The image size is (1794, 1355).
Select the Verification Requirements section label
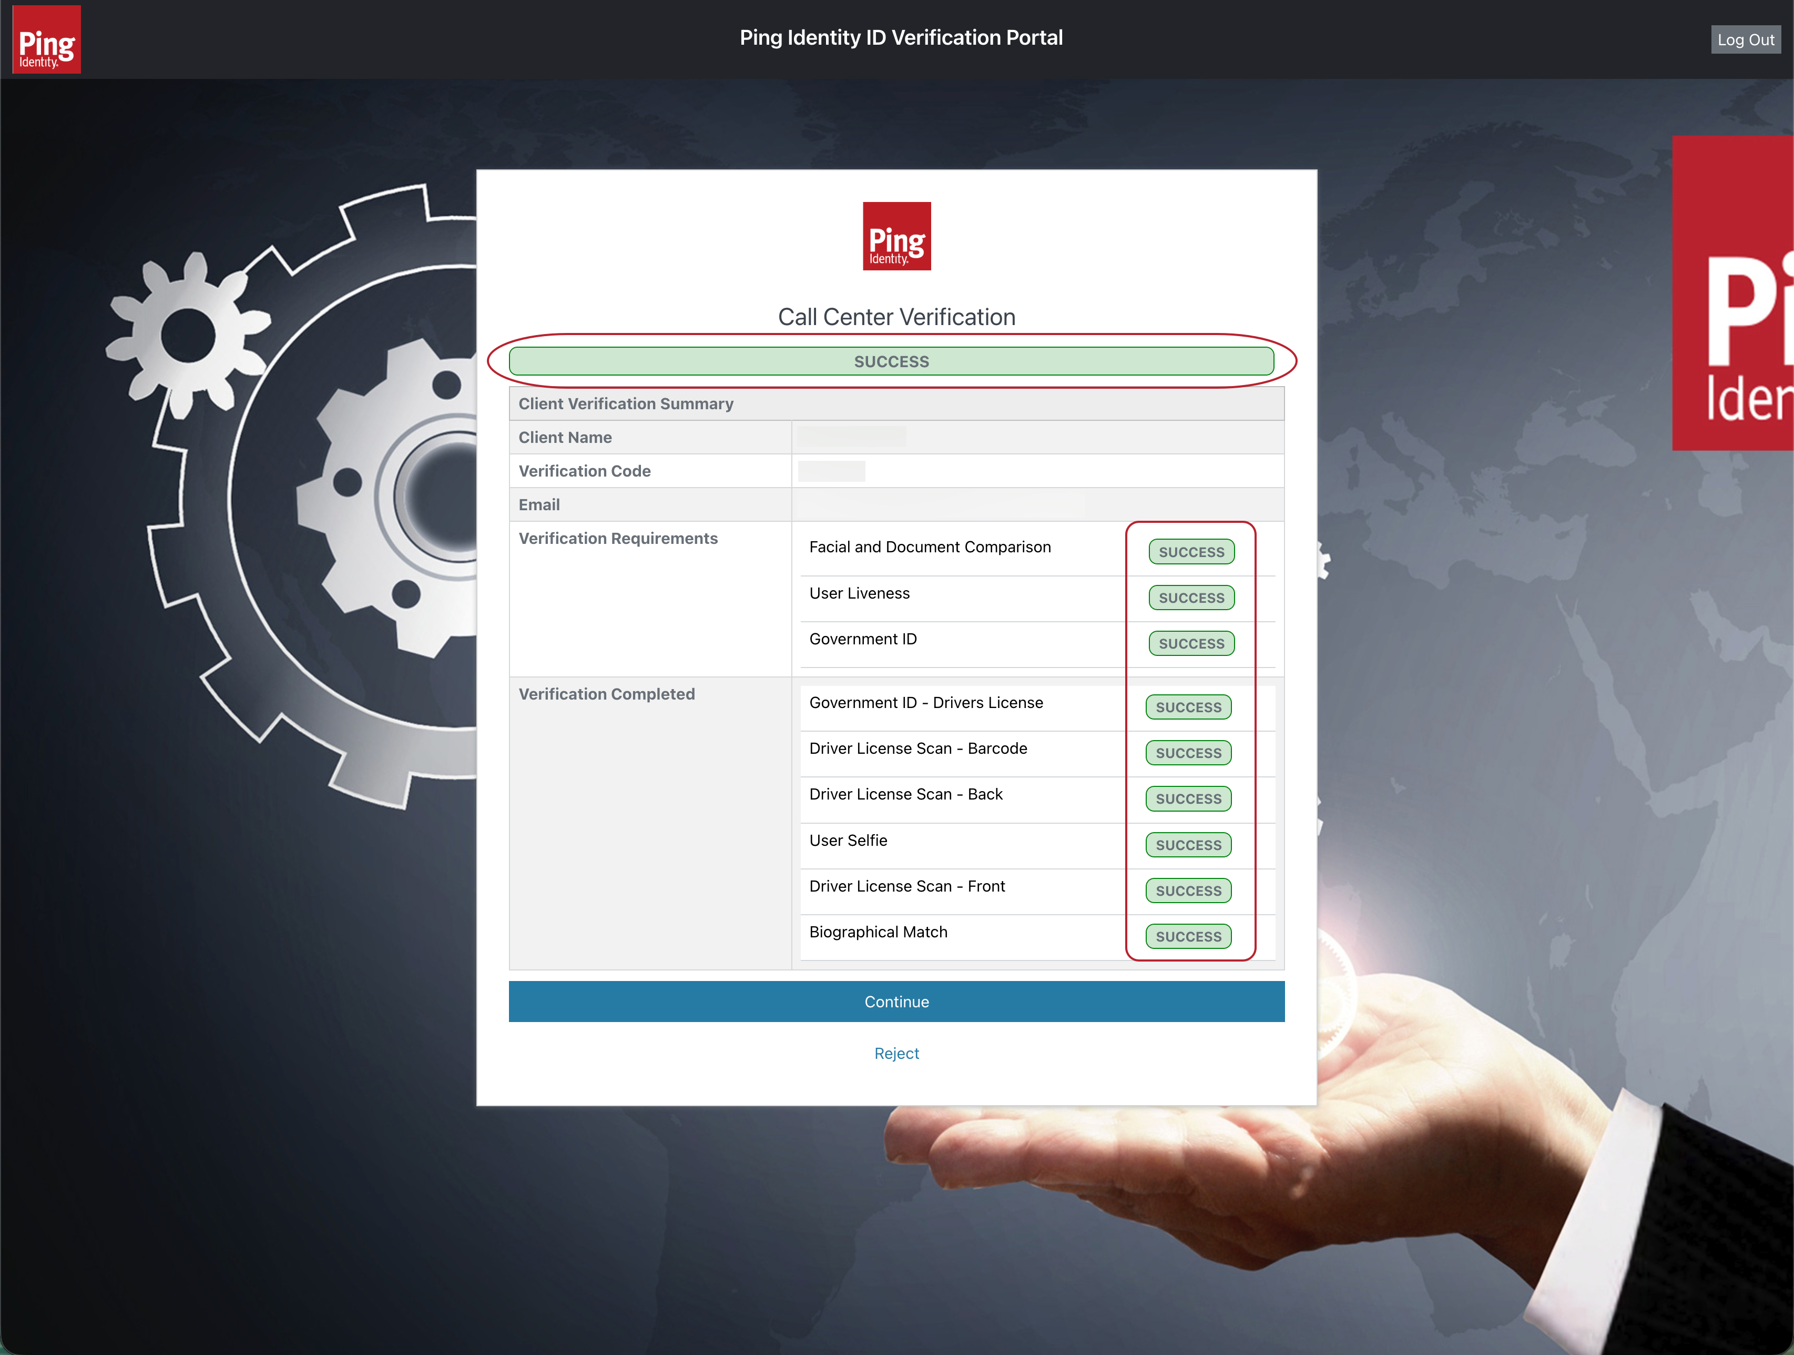(618, 538)
